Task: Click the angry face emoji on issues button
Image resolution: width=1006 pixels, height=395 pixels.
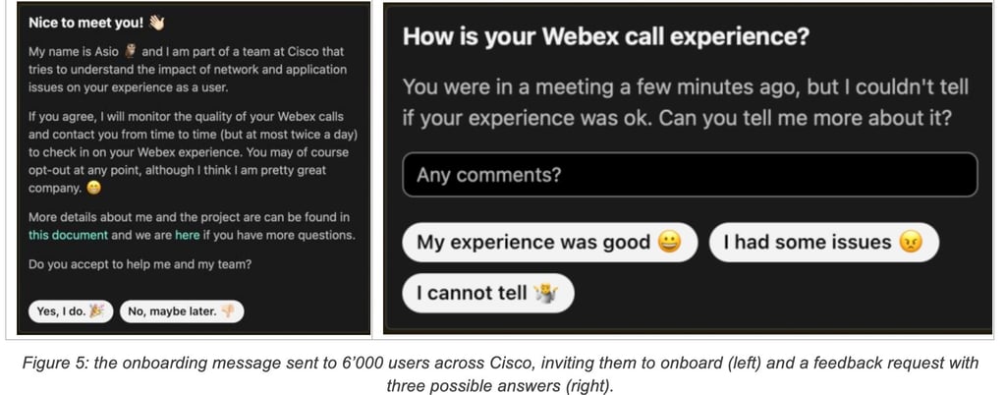Action: coord(910,243)
